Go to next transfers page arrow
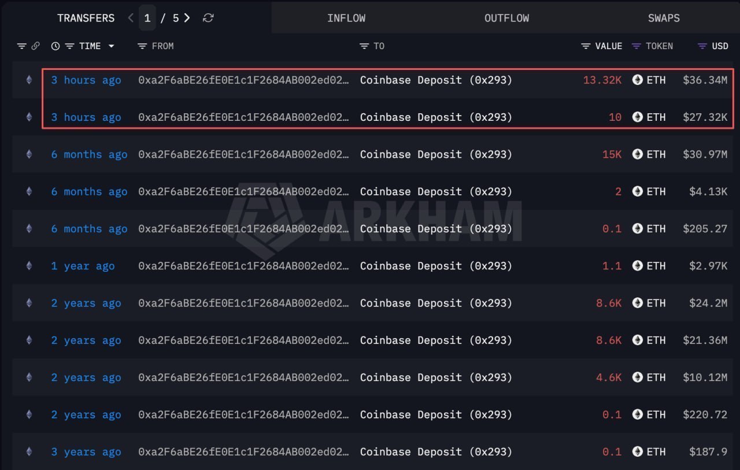Viewport: 740px width, 470px height. 187,18
